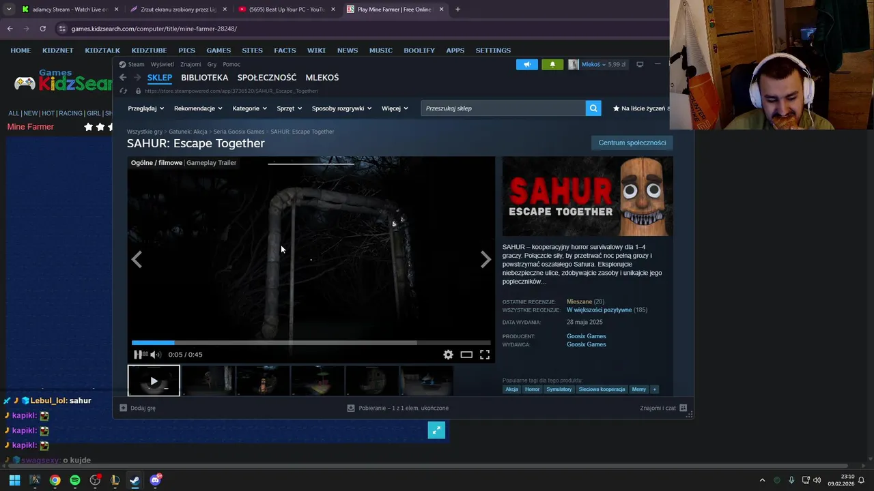Show the next media with right arrow

tap(485, 259)
